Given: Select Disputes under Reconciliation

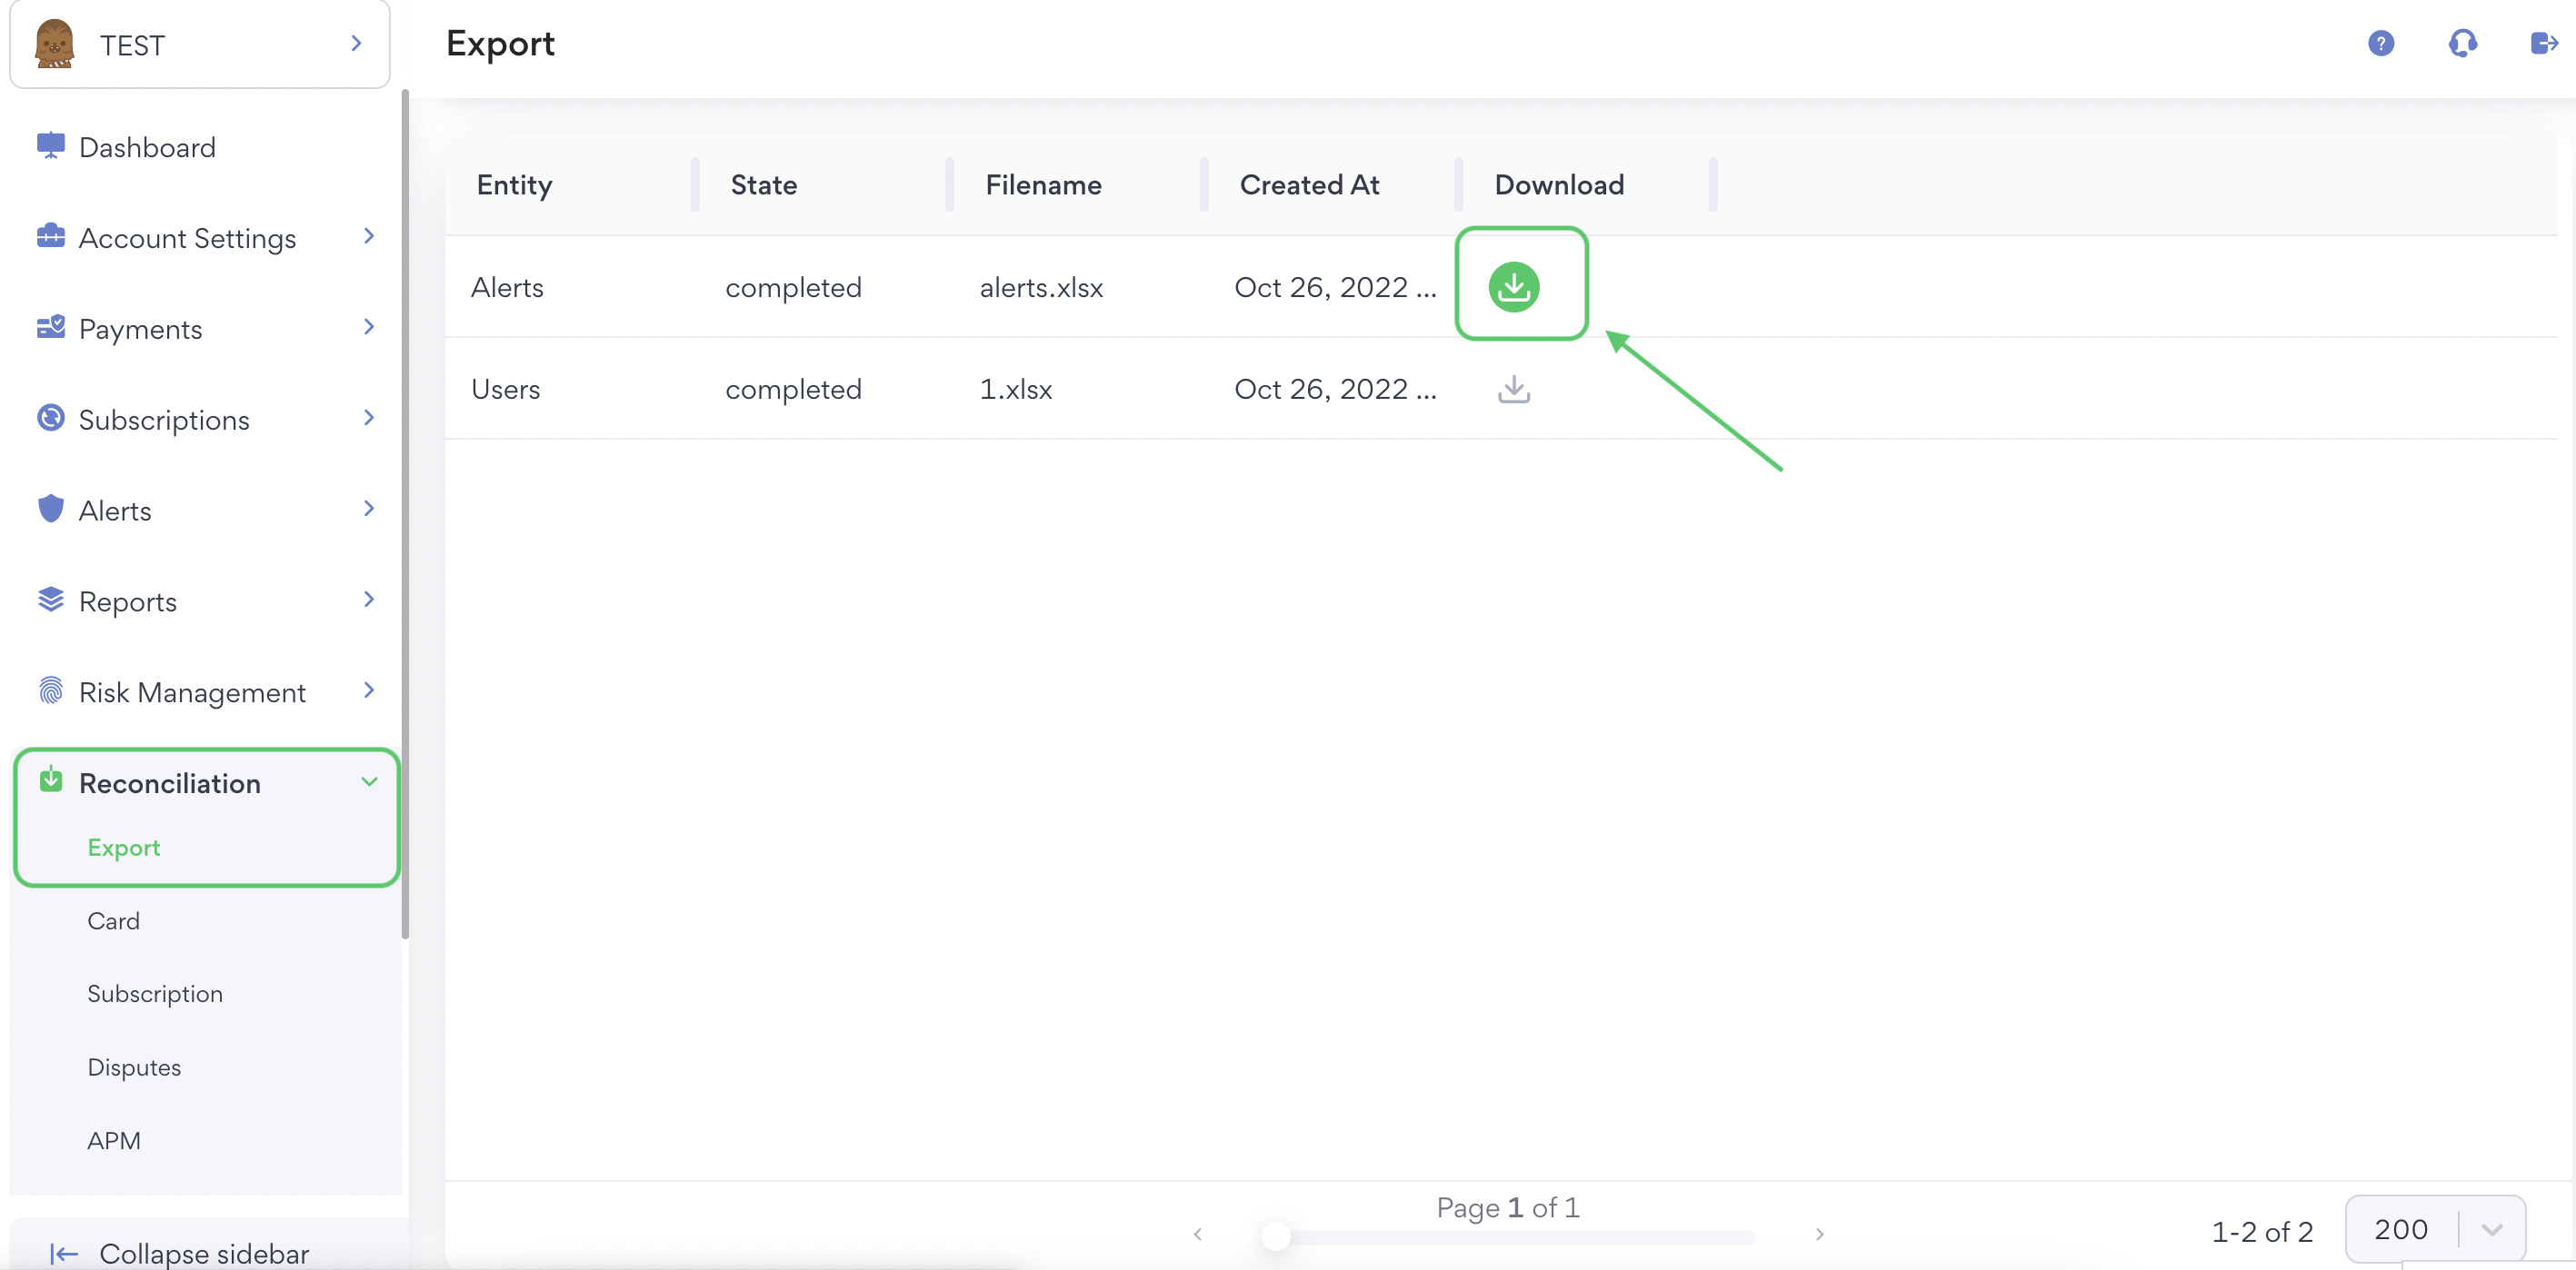Looking at the screenshot, I should click(134, 1067).
